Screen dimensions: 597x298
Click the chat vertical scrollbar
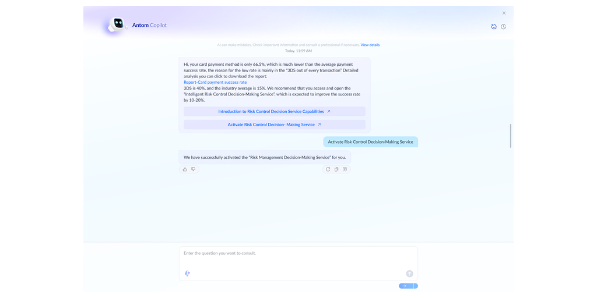[511, 136]
